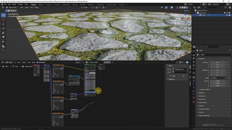Collapse the Transform panel

click(202, 58)
